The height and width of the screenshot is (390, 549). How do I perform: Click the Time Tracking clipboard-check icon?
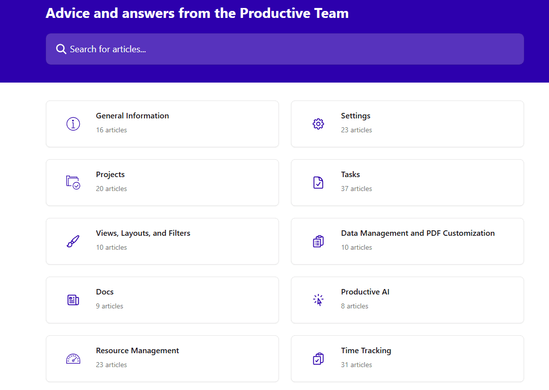(318, 359)
